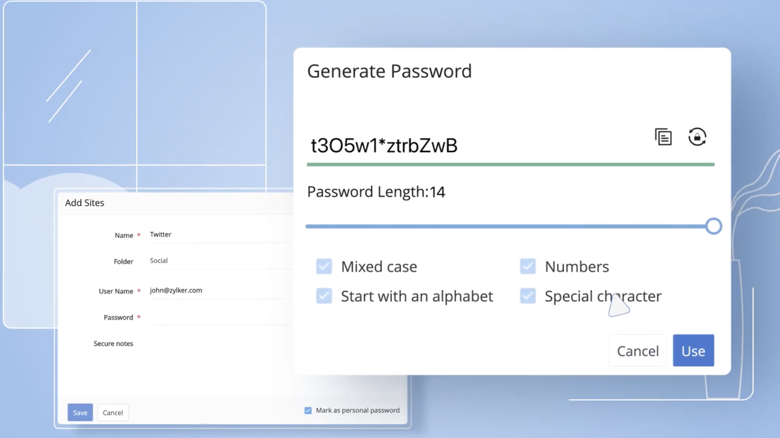Image resolution: width=780 pixels, height=438 pixels.
Task: Cancel the Generate Password dialog
Action: click(x=637, y=351)
